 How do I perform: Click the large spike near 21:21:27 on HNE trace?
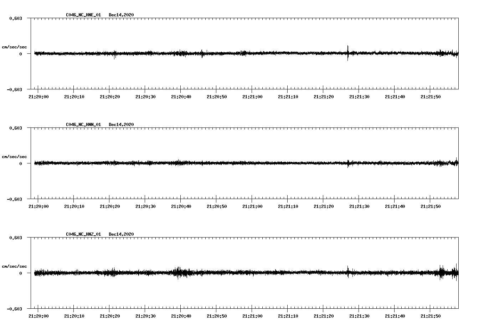coord(348,53)
